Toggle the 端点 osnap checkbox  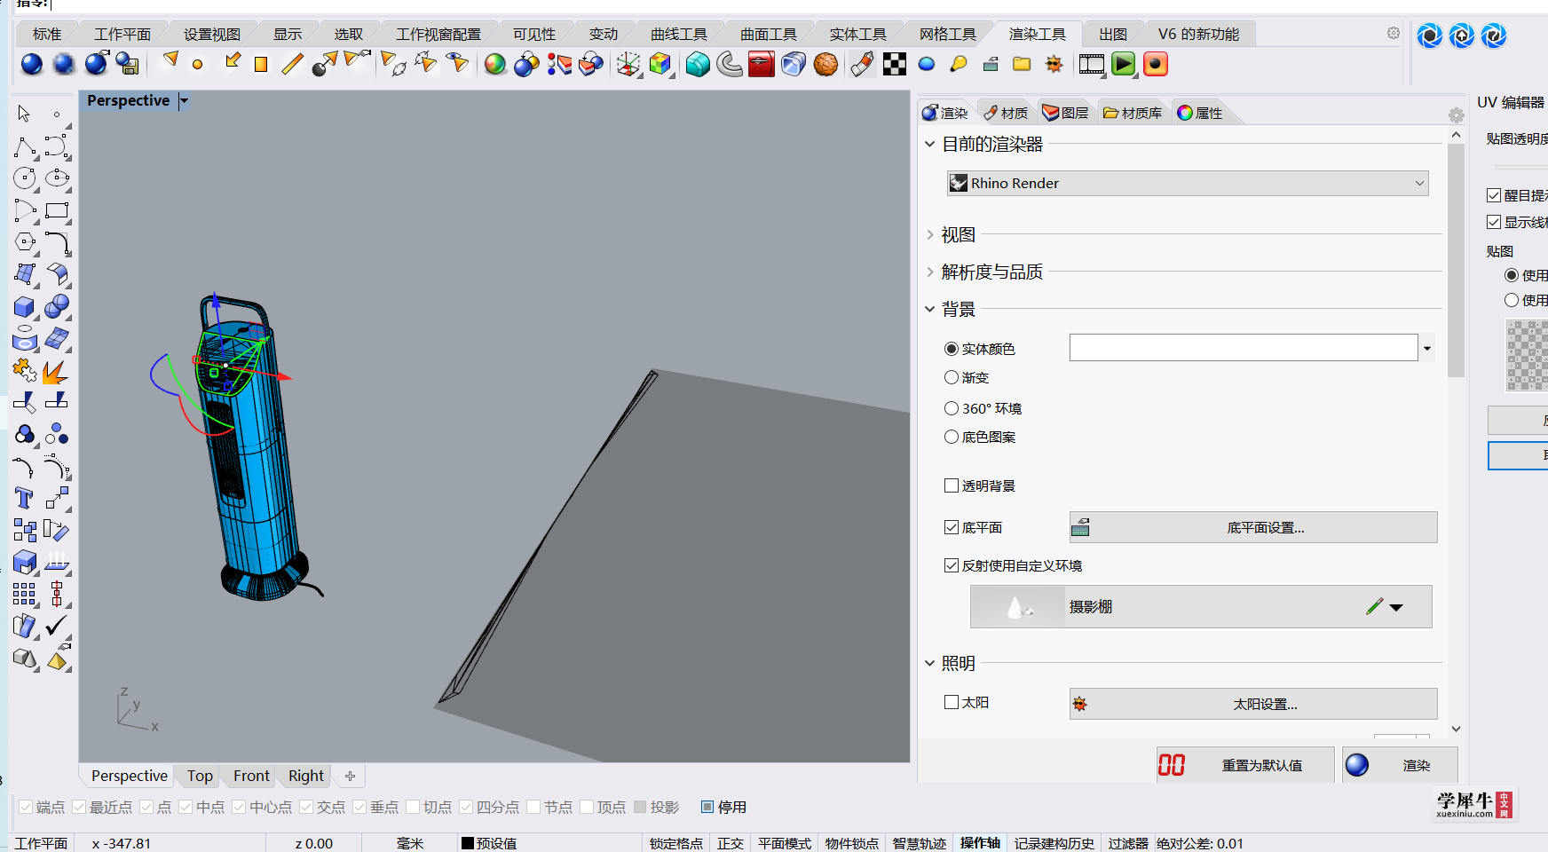tap(26, 807)
